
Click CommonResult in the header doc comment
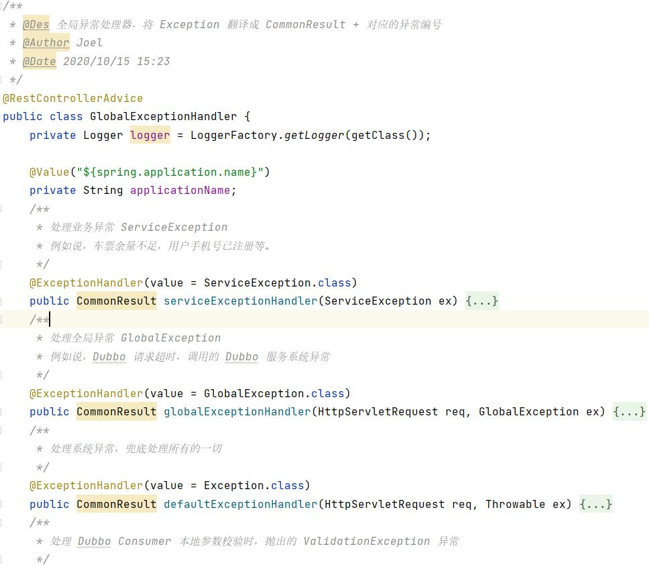tap(306, 24)
